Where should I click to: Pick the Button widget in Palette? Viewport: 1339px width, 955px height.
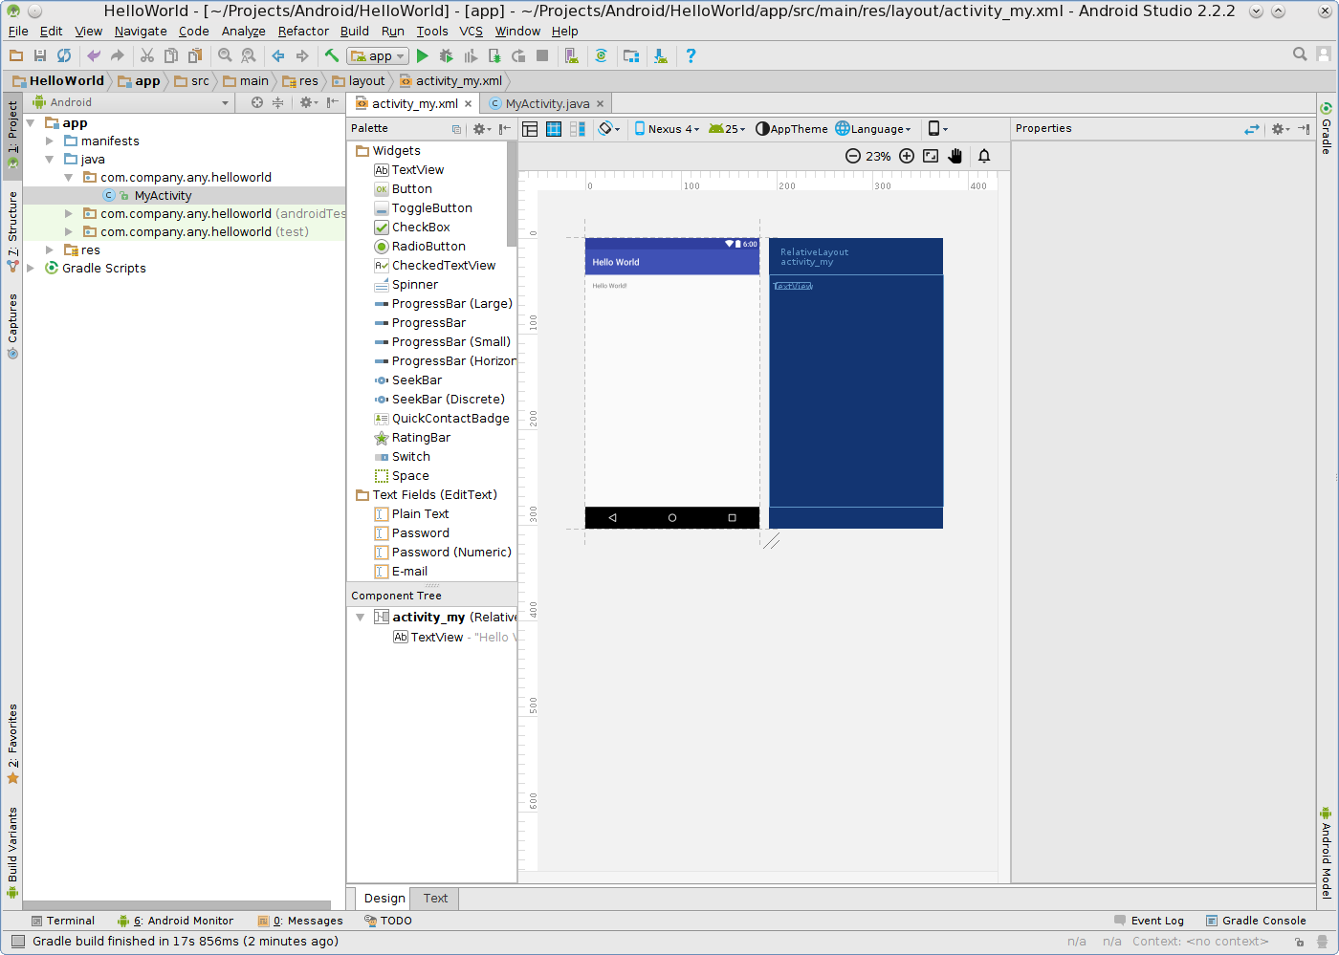412,189
